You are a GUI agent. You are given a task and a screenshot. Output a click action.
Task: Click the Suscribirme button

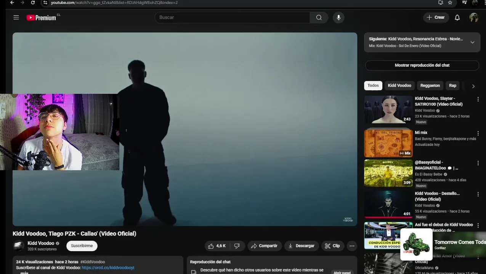82,246
